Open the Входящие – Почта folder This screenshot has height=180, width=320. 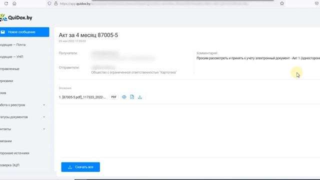click(12, 44)
